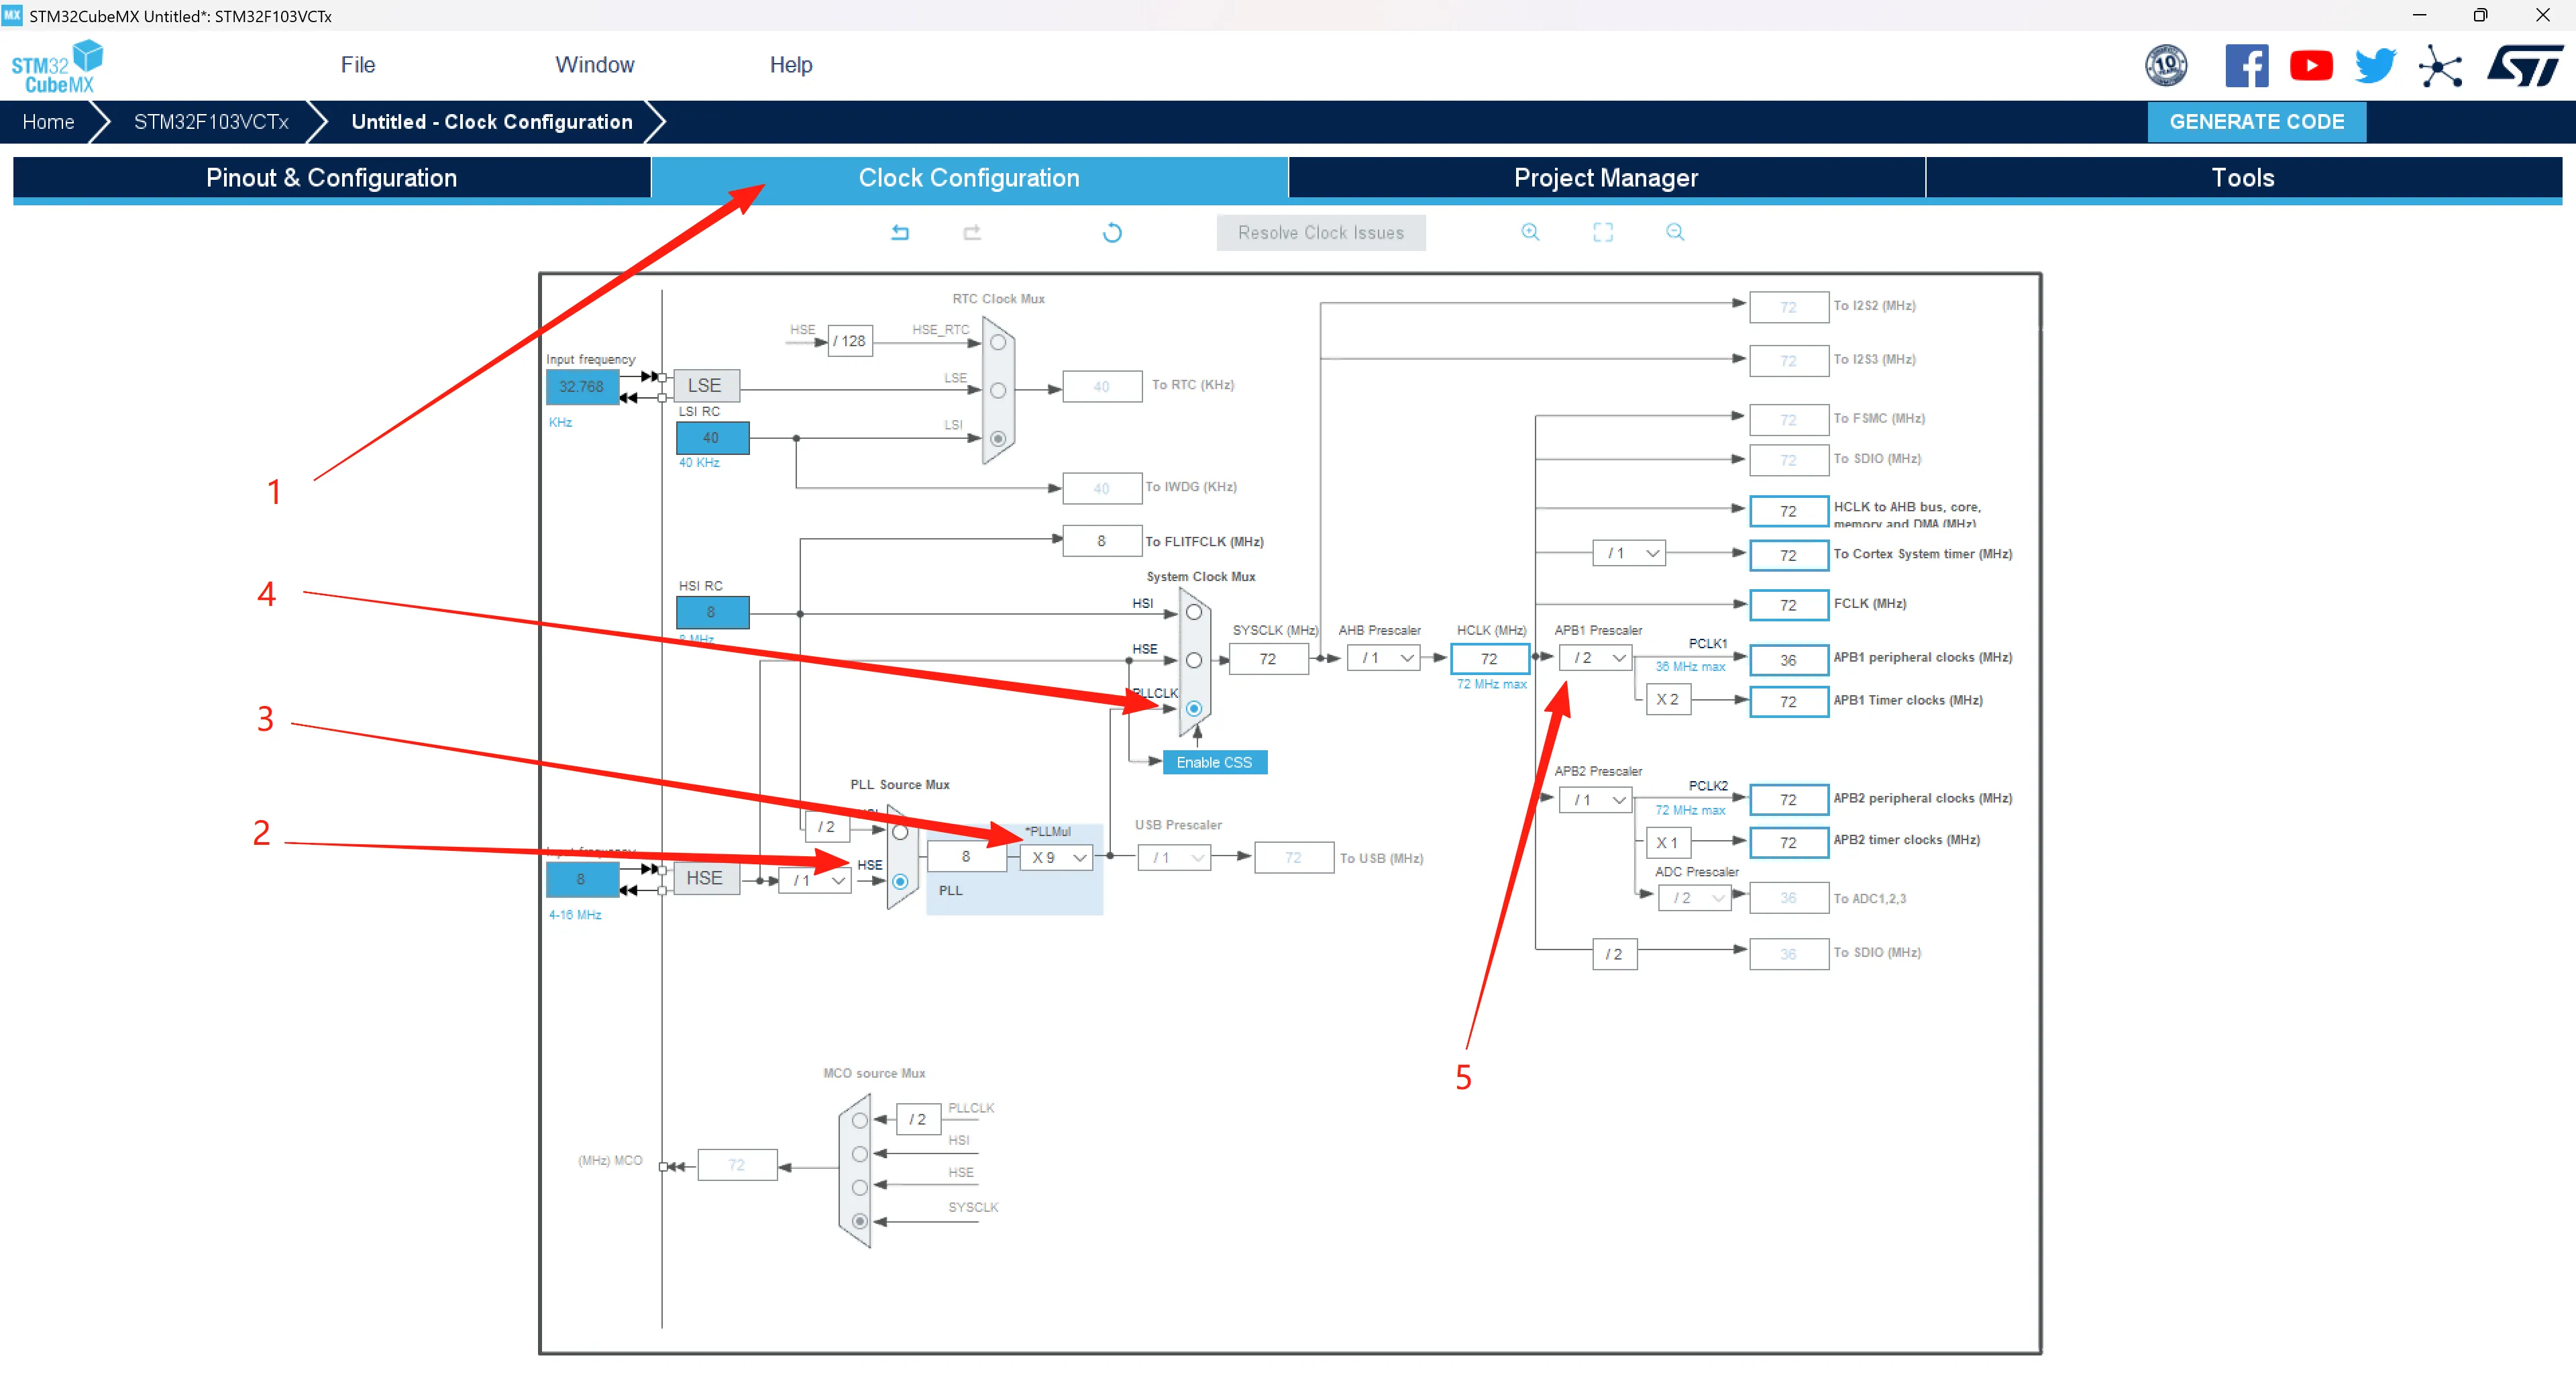Open the Project Manager tab
The width and height of the screenshot is (2576, 1385).
[x=1605, y=178]
